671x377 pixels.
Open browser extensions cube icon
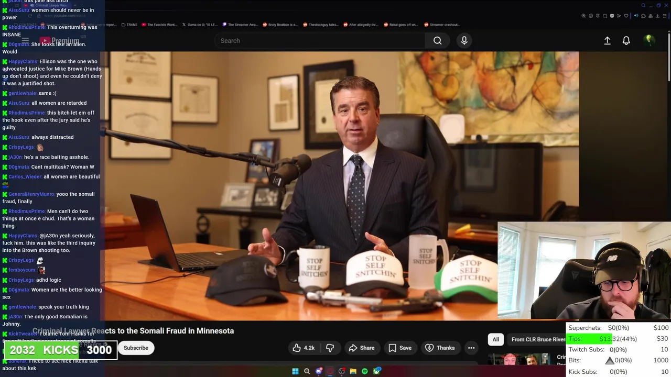[643, 16]
